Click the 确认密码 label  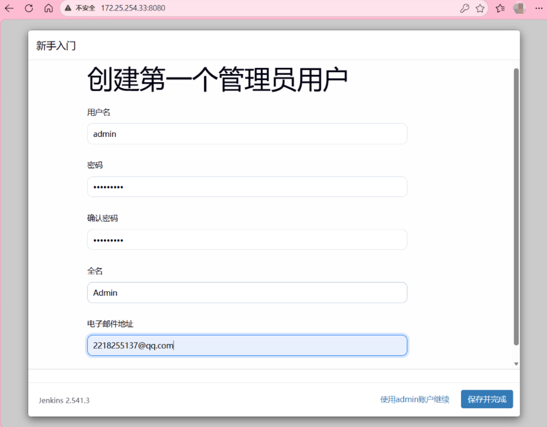102,218
